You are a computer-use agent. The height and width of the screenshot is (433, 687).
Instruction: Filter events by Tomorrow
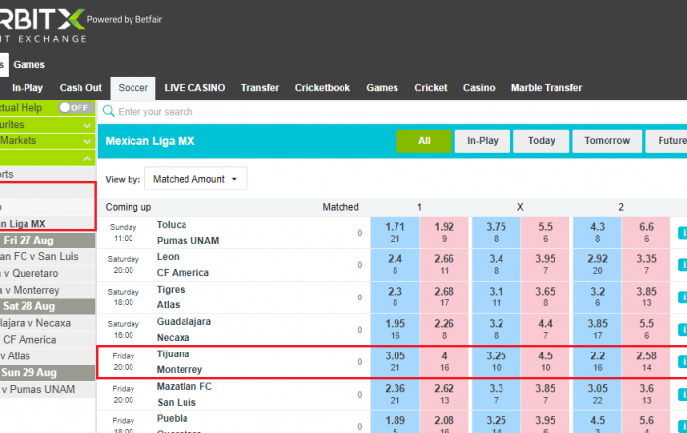coord(607,141)
